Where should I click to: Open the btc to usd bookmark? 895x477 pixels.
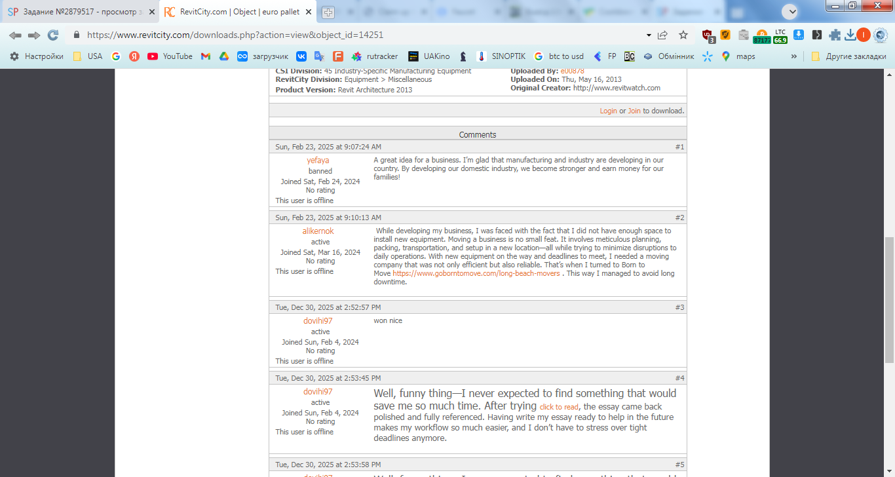(x=559, y=56)
